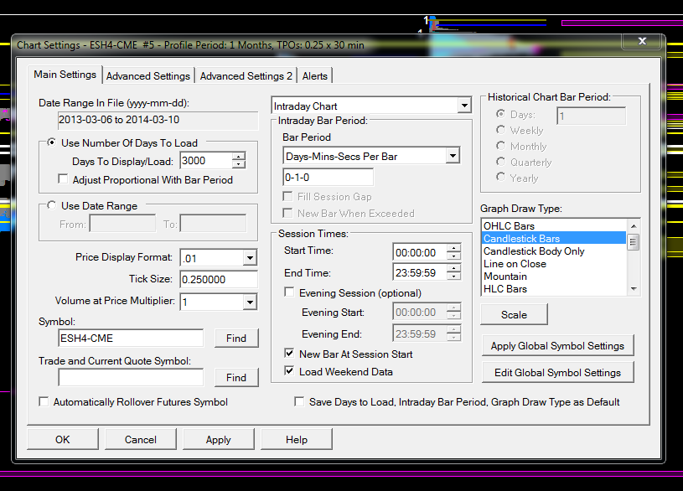Open the Intraday Chart type dropdown
Viewport: 683px width, 491px height.
464,106
